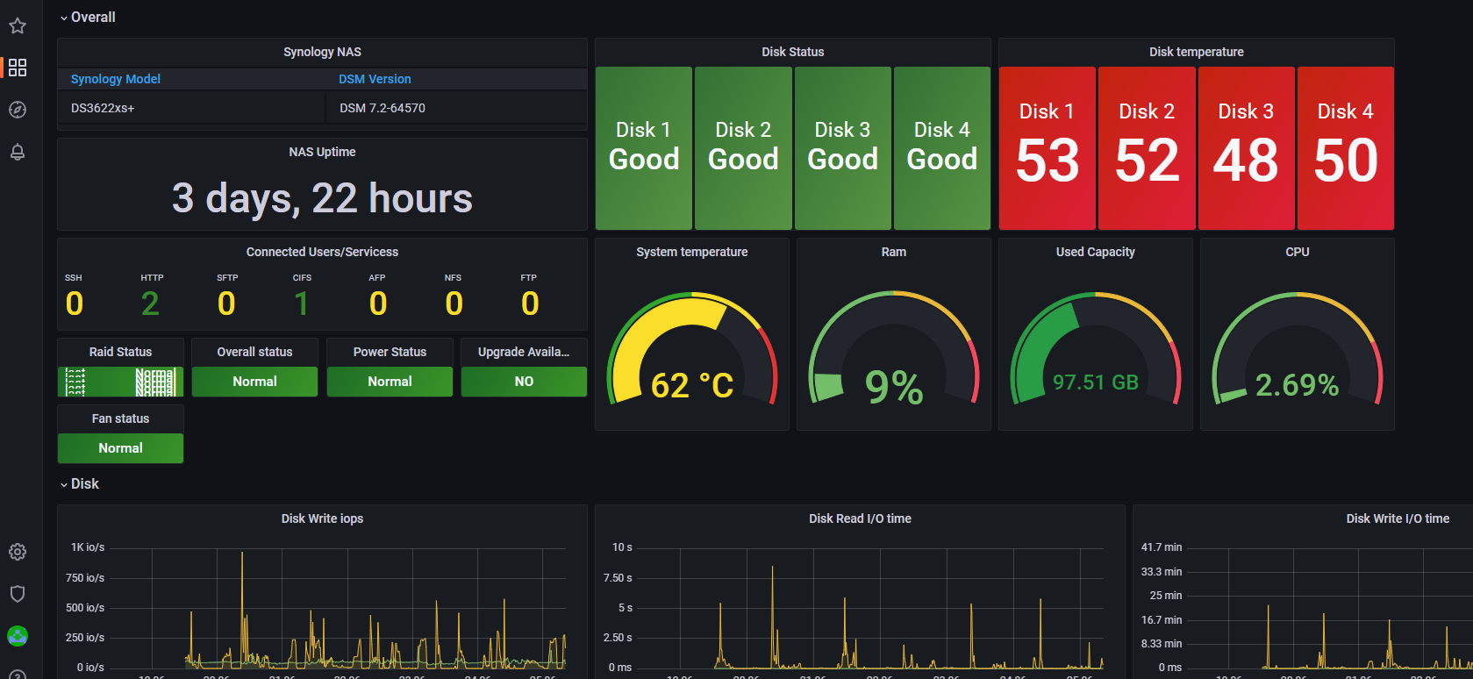
Task: Open the Dashboards grid icon in sidebar
Action: tap(18, 68)
